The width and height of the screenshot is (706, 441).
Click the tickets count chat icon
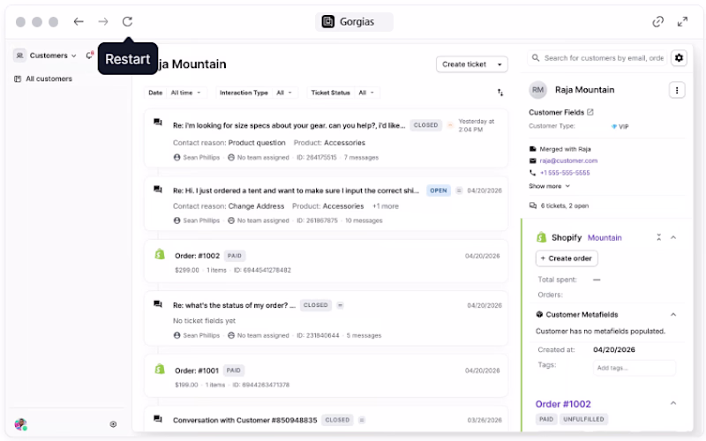click(533, 206)
